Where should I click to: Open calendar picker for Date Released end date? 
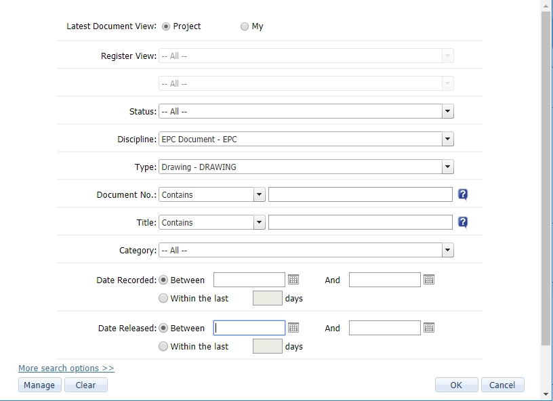[428, 327]
